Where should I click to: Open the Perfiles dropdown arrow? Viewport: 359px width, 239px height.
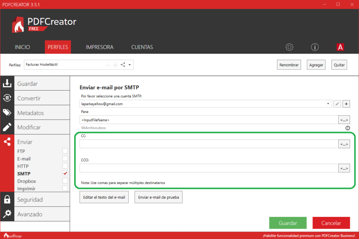130,65
